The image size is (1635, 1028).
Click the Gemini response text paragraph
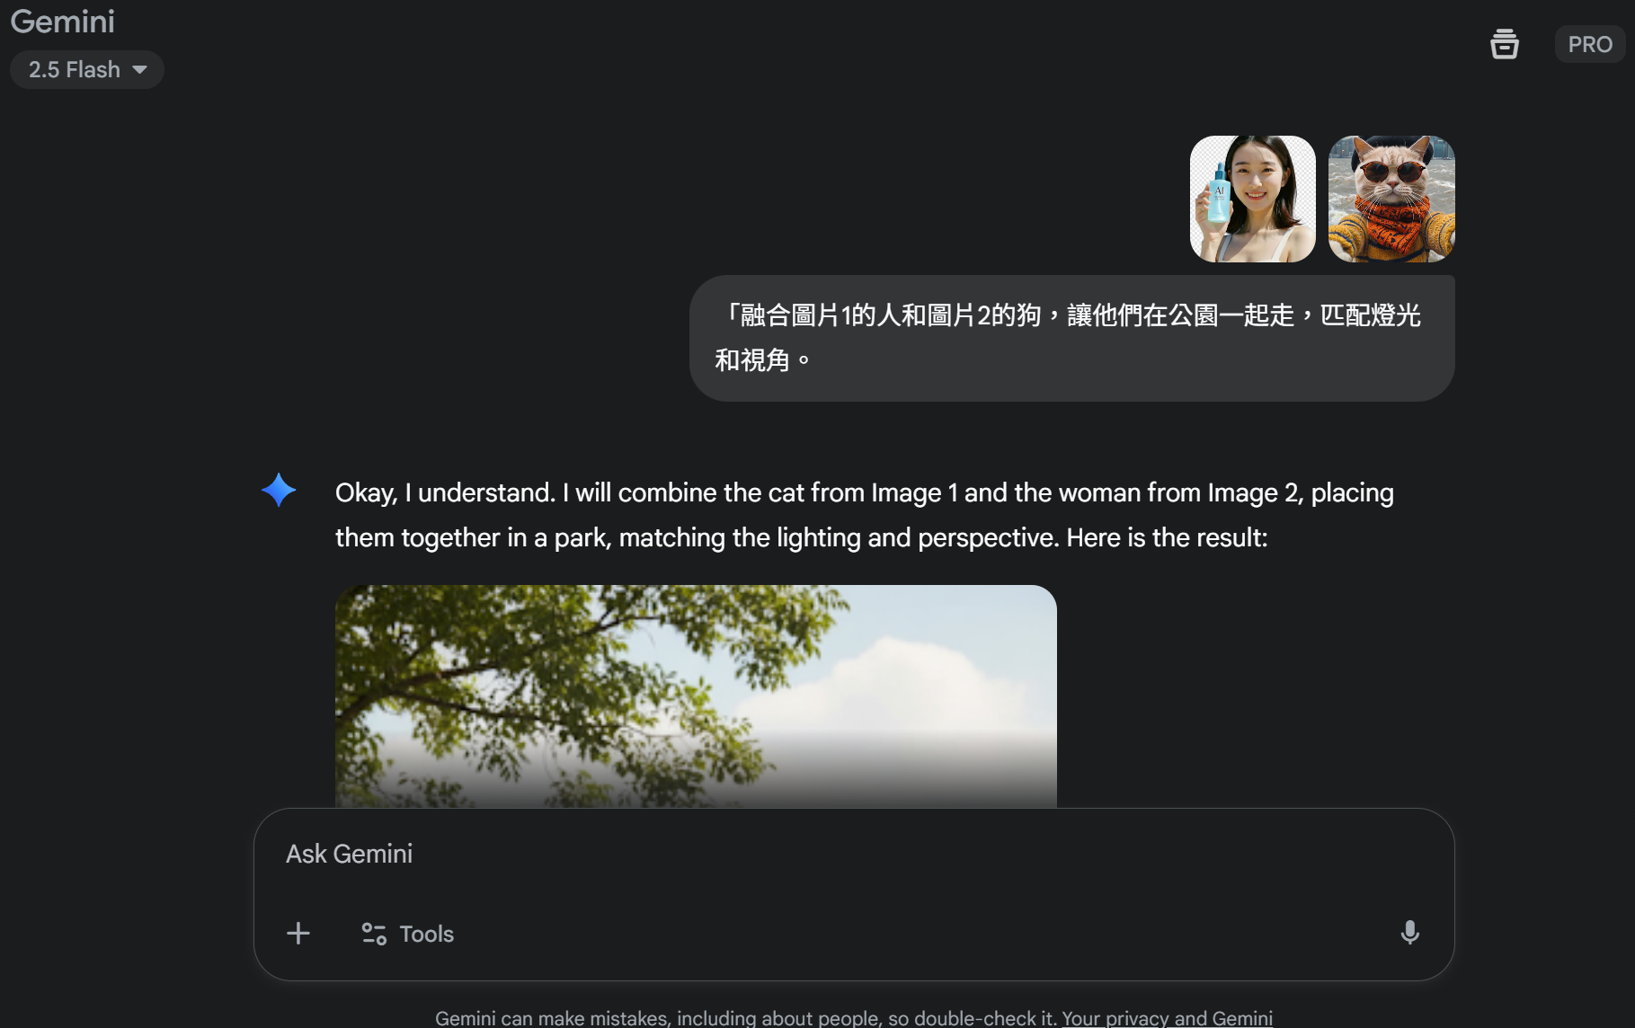(x=864, y=515)
